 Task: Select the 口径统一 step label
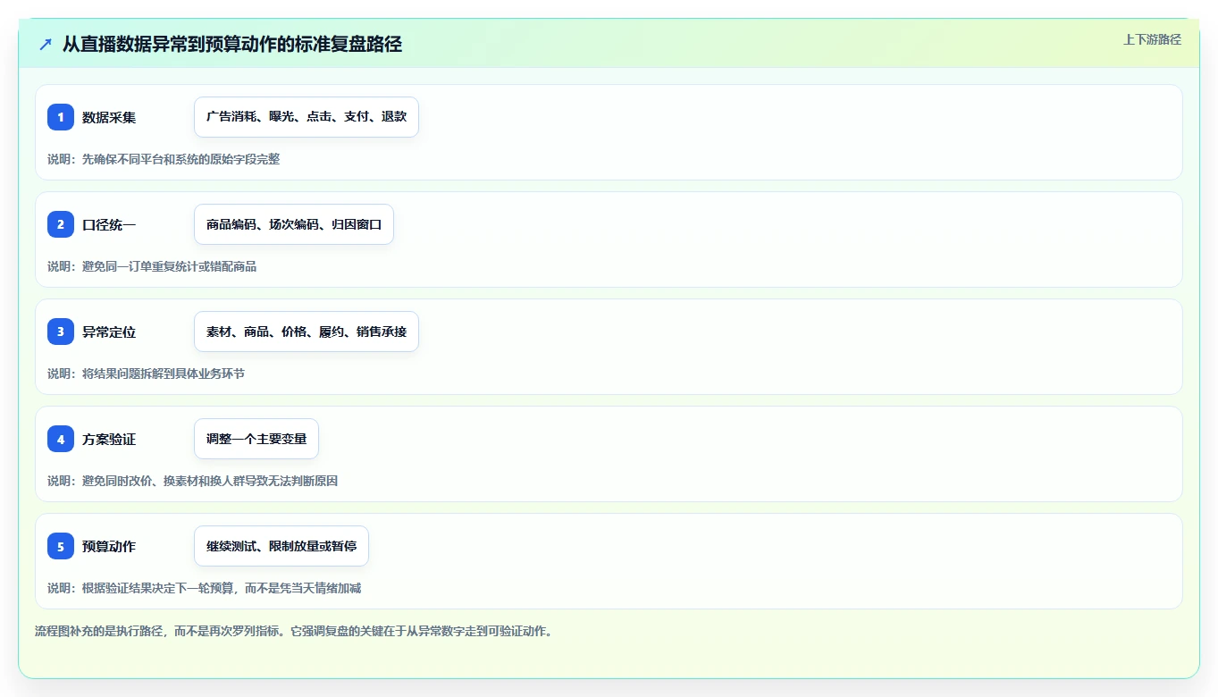tap(109, 224)
